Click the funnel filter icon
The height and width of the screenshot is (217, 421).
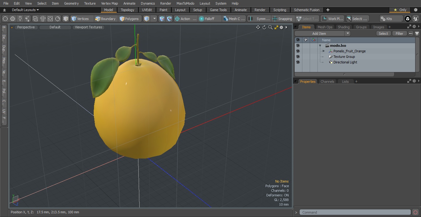click(x=417, y=34)
